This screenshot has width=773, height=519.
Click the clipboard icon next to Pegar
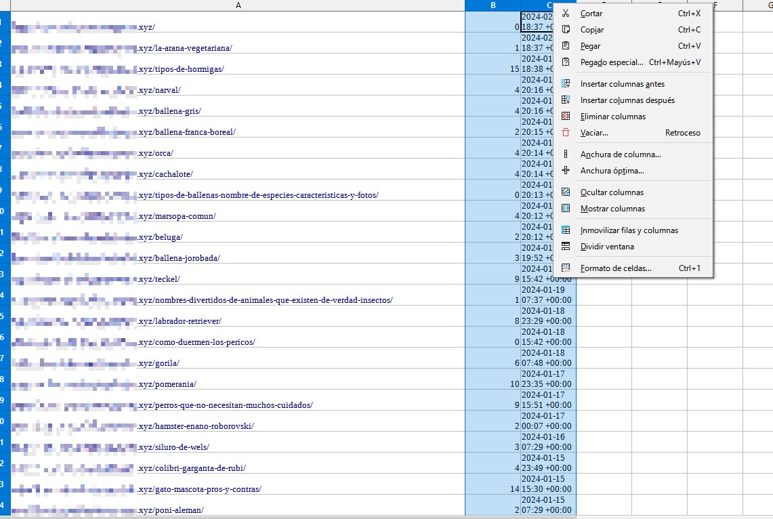click(566, 46)
